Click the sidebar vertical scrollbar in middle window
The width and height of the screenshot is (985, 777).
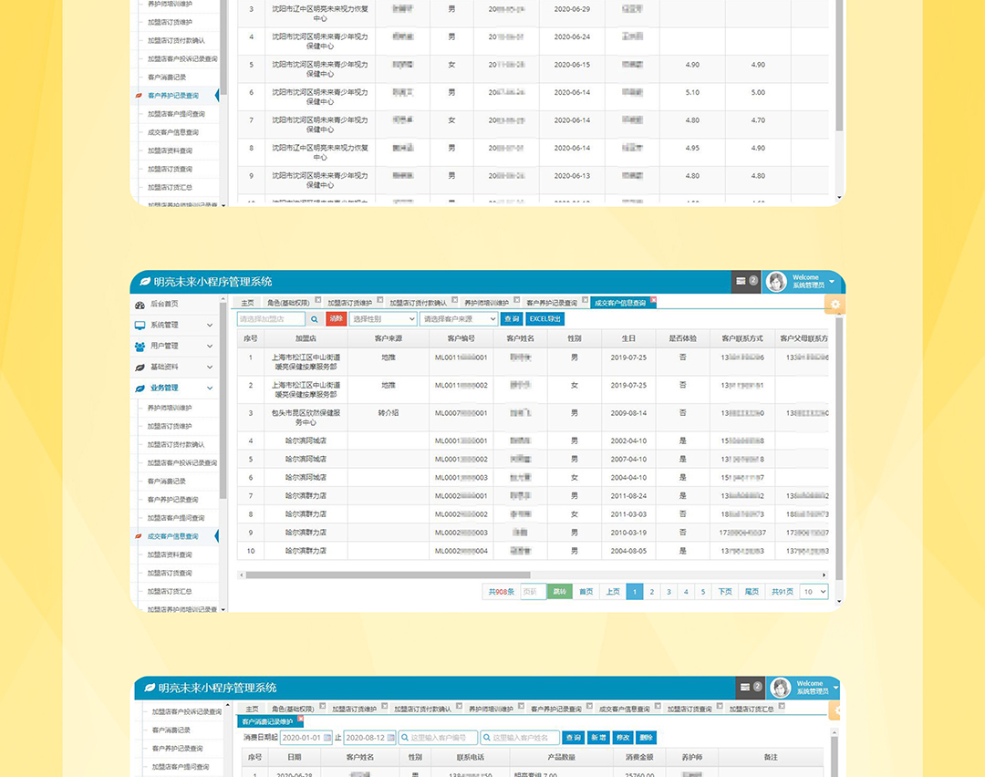(x=223, y=402)
